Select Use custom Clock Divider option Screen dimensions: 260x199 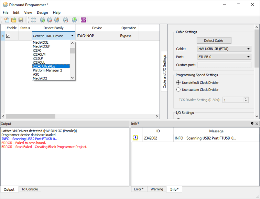coord(178,90)
